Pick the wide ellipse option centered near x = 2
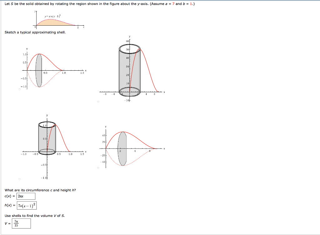Viewport: 320px width, 235px height. [98, 168]
